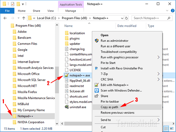Go back with the Back arrow
176x132 pixels.
(5, 18)
